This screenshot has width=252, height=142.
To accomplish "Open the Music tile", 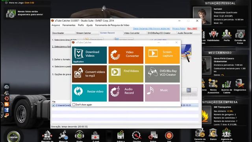I will 162,93.
